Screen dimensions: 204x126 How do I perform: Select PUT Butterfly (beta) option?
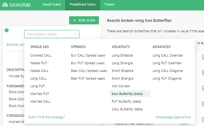click(x=127, y=101)
